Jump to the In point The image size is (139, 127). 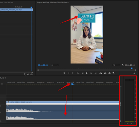coord(79,73)
